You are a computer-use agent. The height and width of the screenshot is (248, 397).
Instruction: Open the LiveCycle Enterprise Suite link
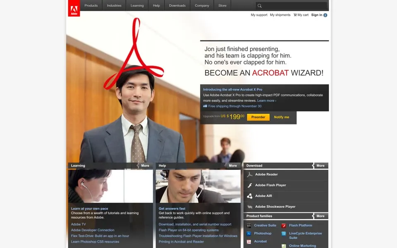(305, 236)
